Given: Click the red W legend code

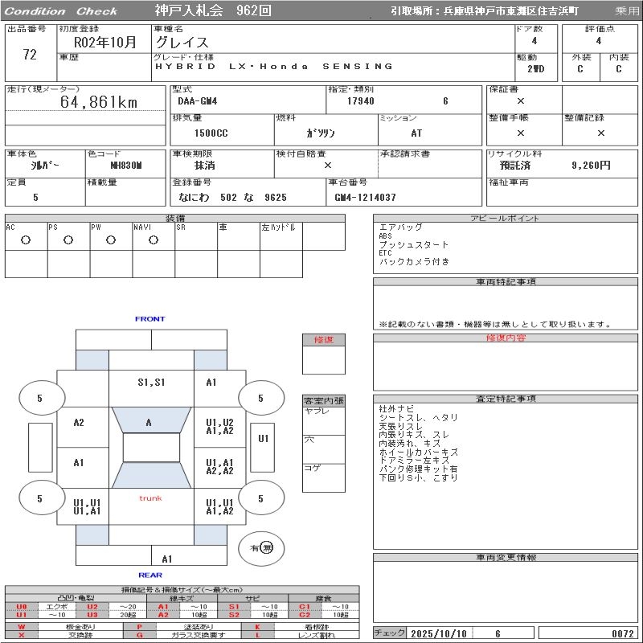Looking at the screenshot, I should pyautogui.click(x=22, y=627).
